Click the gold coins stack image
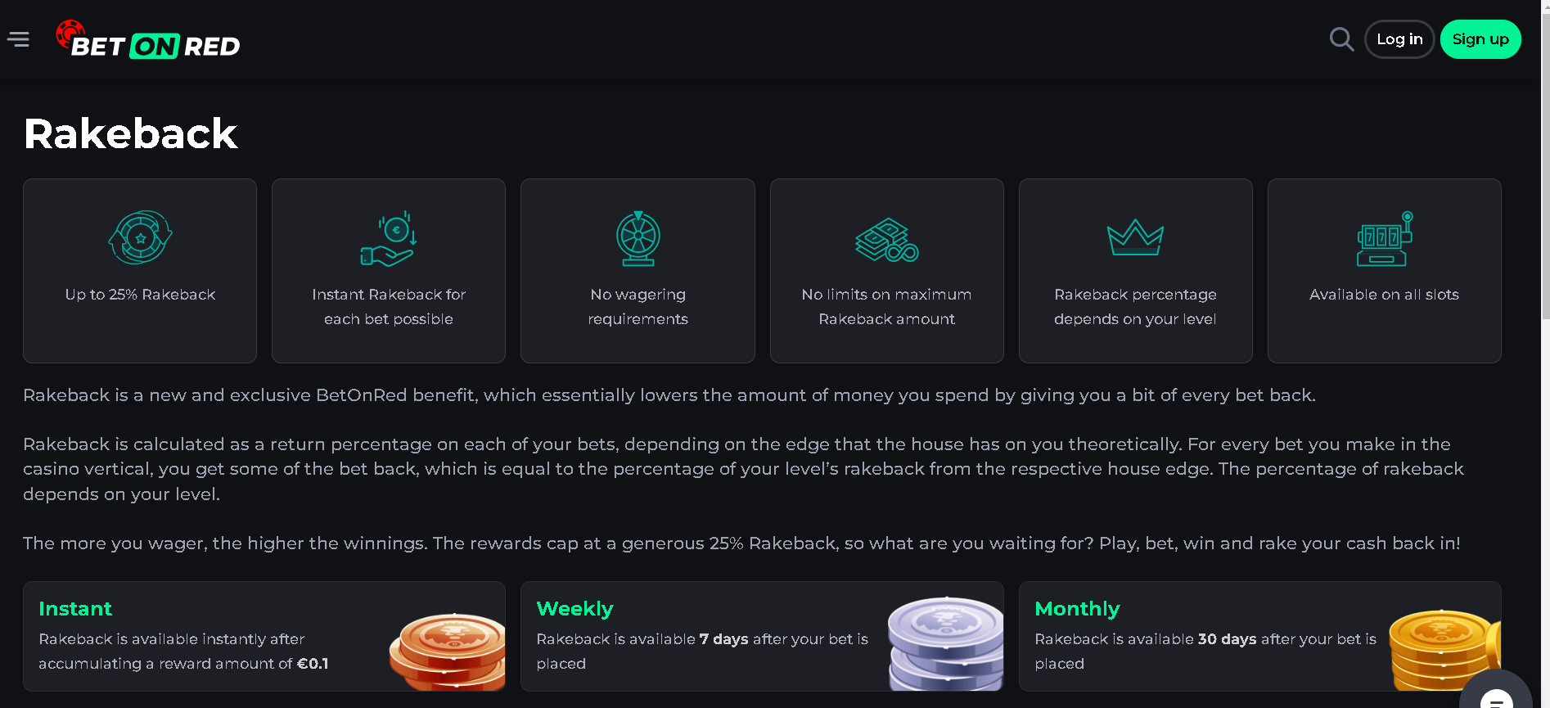 click(1444, 651)
